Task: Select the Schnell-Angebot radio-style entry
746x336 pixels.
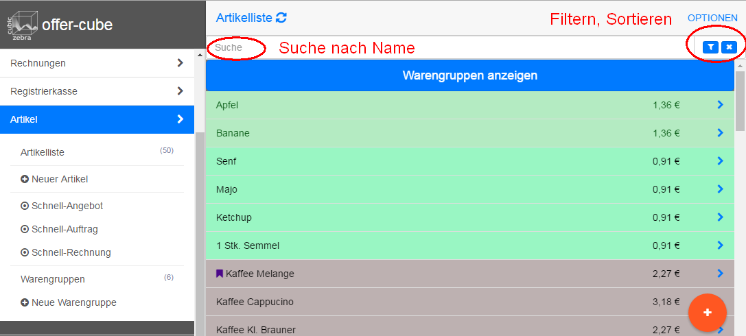Action: point(25,206)
